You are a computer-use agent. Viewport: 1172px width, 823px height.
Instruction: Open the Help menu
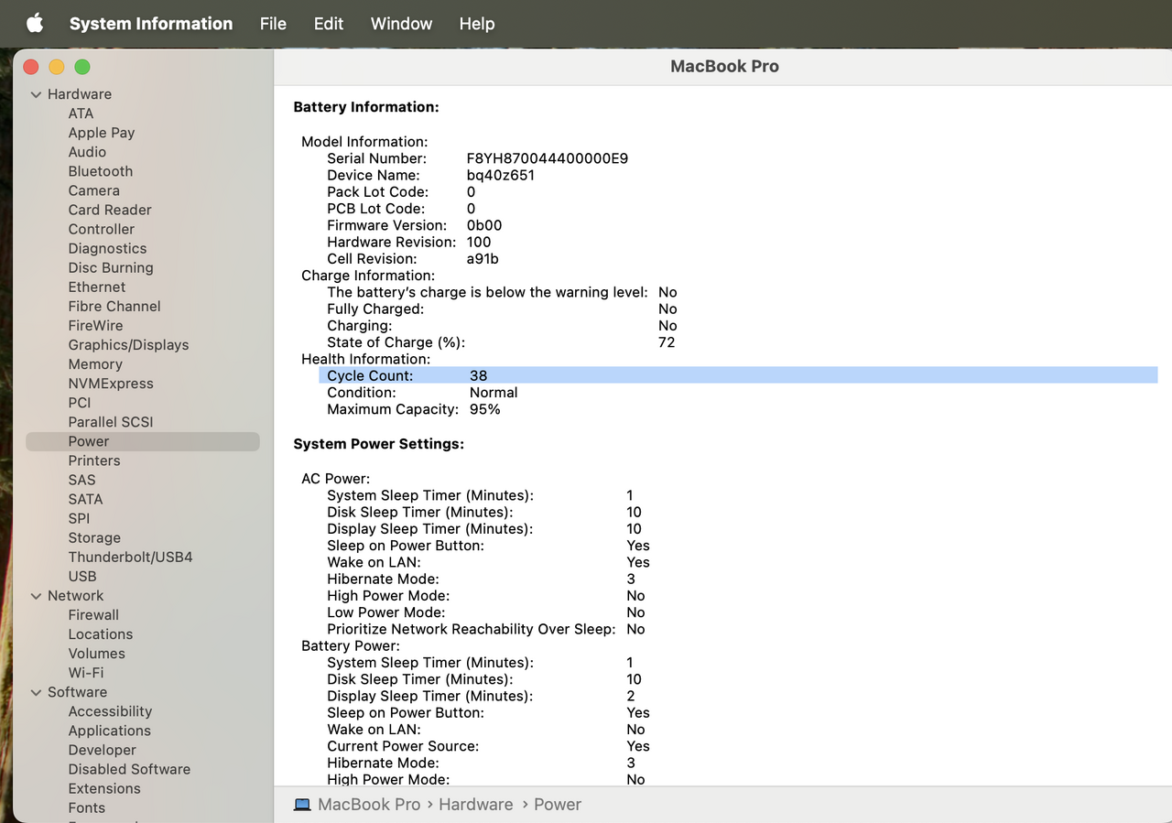(x=477, y=24)
